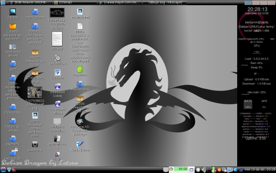Select the resulto.html file
Screen dimensions: 276x173
click(80, 12)
